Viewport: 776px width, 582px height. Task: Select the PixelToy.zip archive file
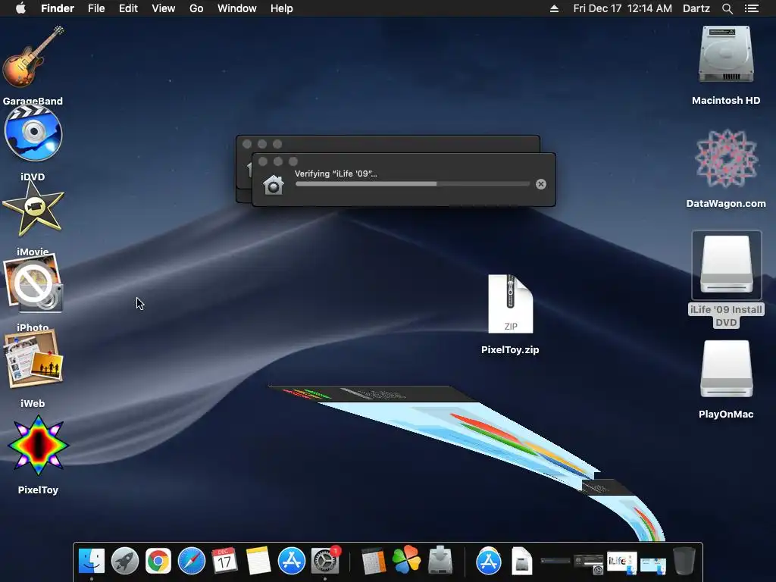(x=510, y=304)
